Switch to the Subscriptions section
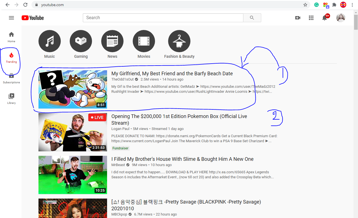358x218 pixels. (11, 78)
